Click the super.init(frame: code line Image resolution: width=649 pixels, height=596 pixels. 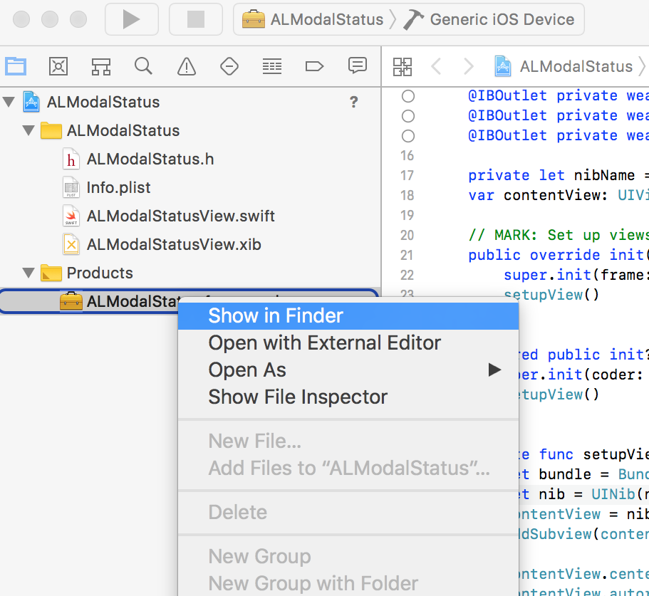(576, 275)
